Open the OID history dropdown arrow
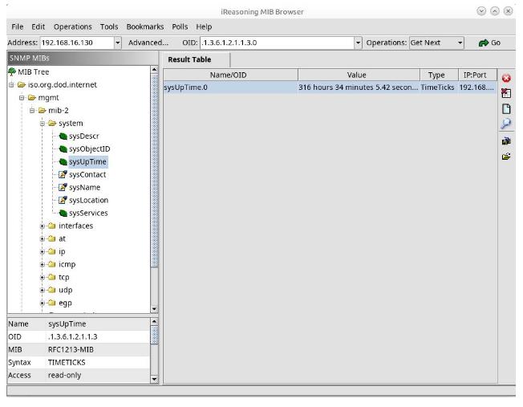This screenshot has width=523, height=407. pyautogui.click(x=358, y=43)
